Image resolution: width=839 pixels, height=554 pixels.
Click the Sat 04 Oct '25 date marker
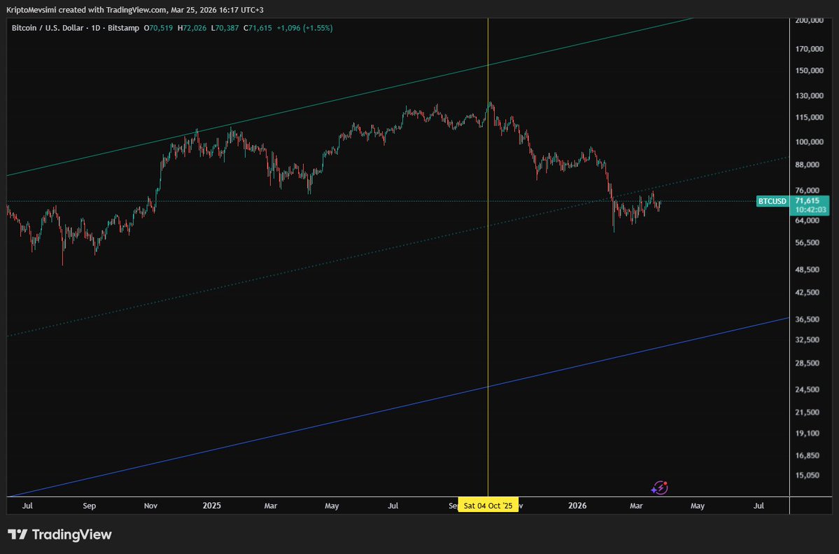488,505
